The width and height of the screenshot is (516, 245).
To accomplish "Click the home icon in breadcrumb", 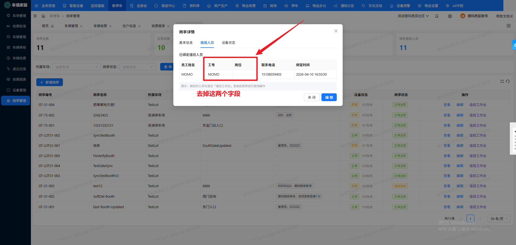I will 43,16.
